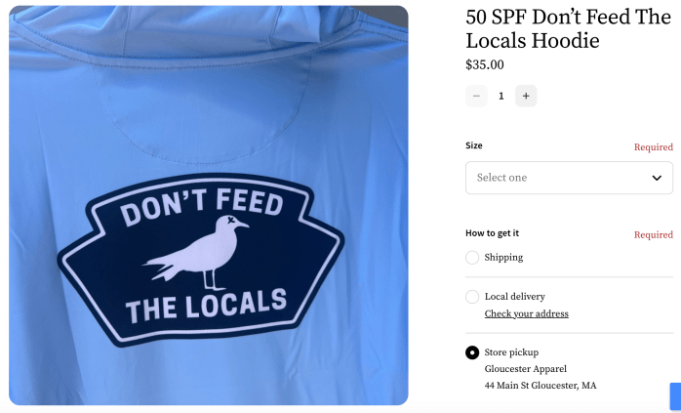Click the "Check your address" link

(526, 314)
